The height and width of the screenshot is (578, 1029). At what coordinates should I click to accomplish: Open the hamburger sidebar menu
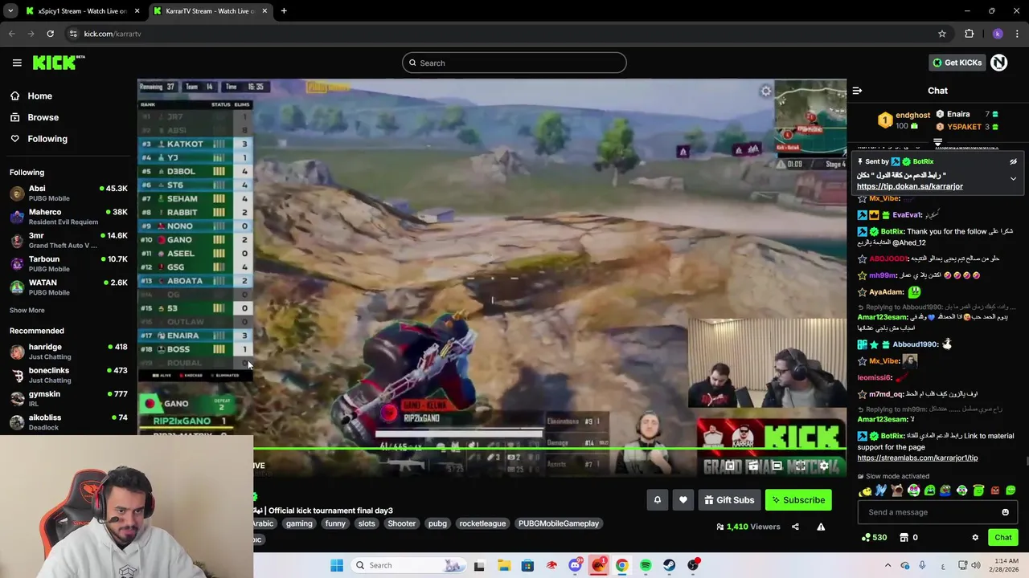(17, 63)
